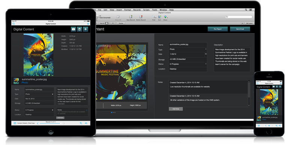The width and height of the screenshot is (288, 145).
Task: Tap the Add Note button on the iPad
Action: pos(60,118)
